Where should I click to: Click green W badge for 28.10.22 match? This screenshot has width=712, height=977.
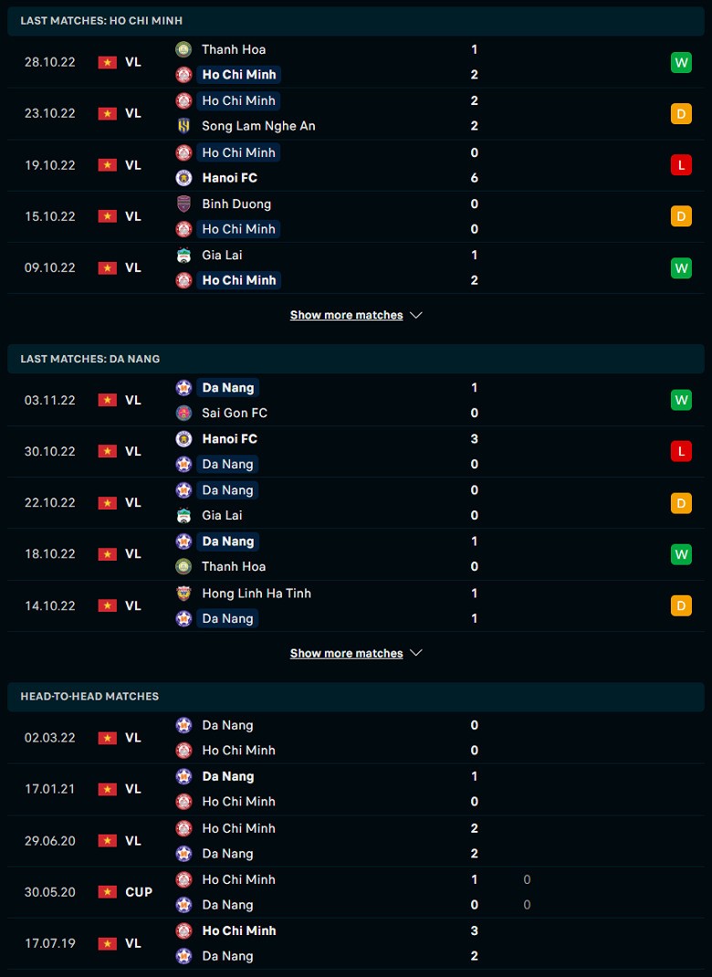tap(681, 62)
